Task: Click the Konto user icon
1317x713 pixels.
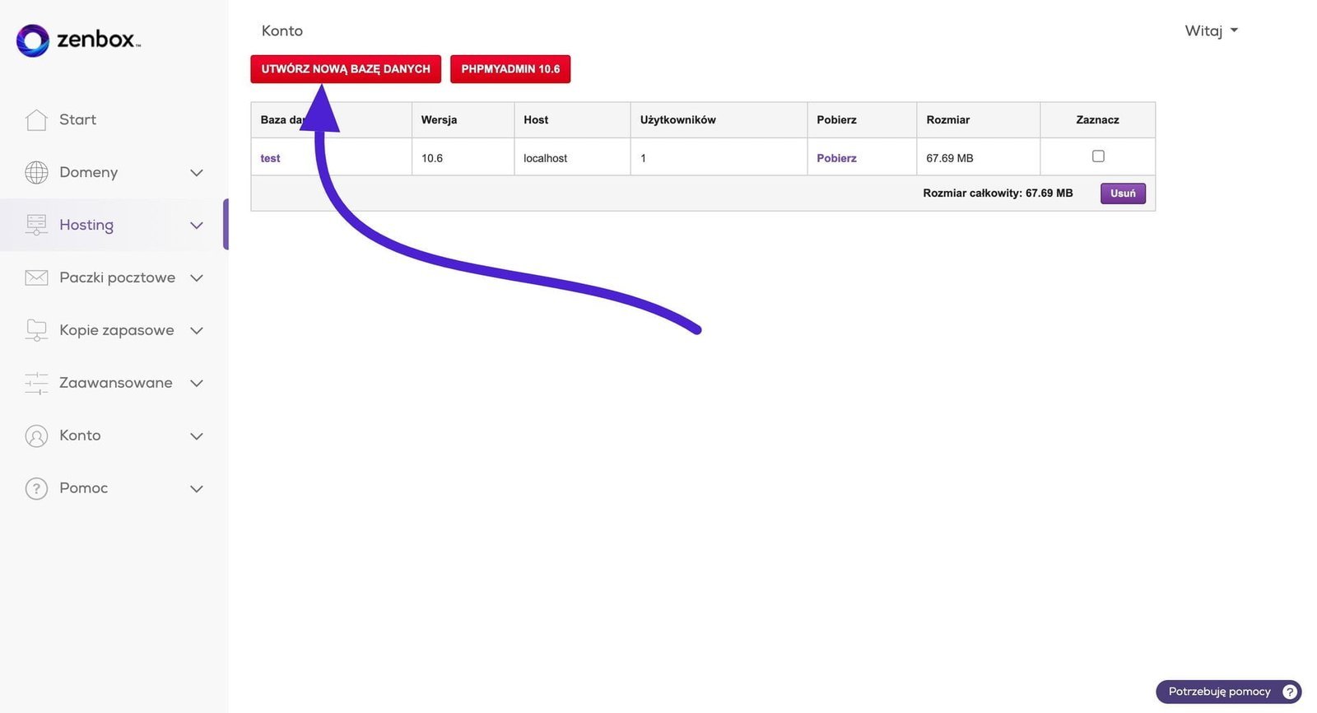Action: point(36,436)
